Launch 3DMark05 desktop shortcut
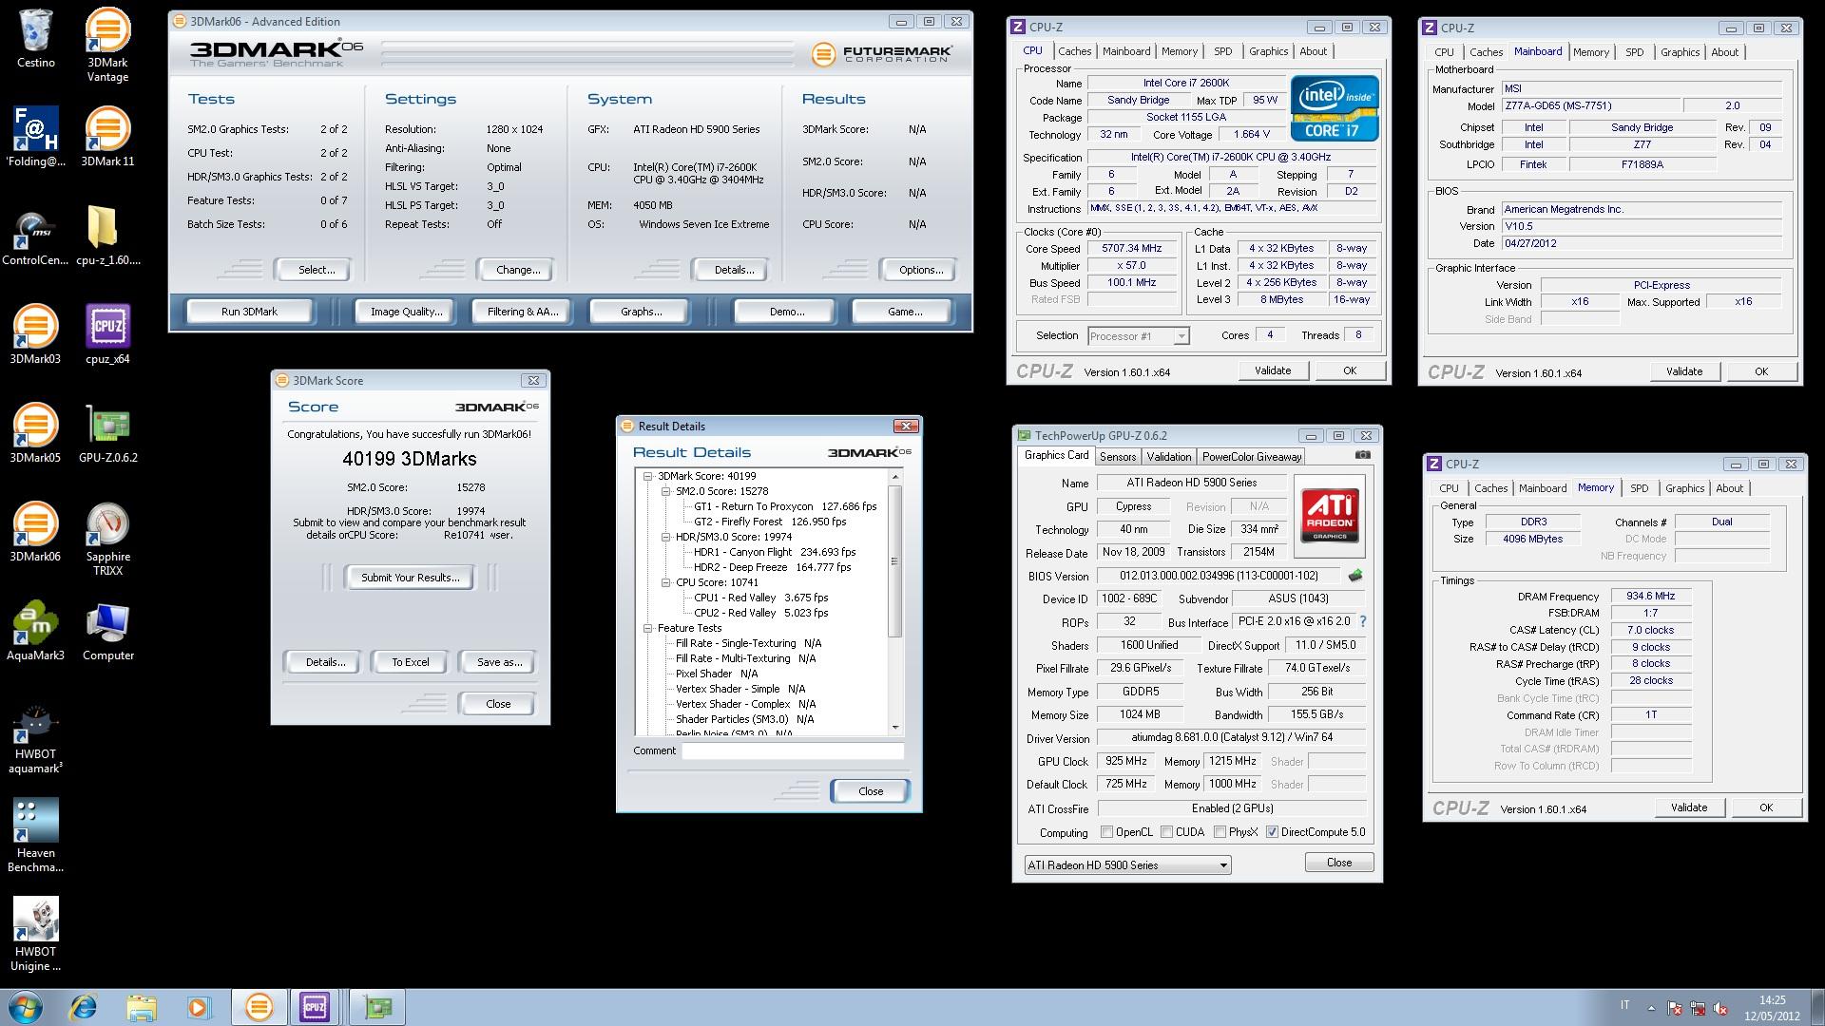Viewport: 1825px width, 1026px height. pyautogui.click(x=36, y=433)
